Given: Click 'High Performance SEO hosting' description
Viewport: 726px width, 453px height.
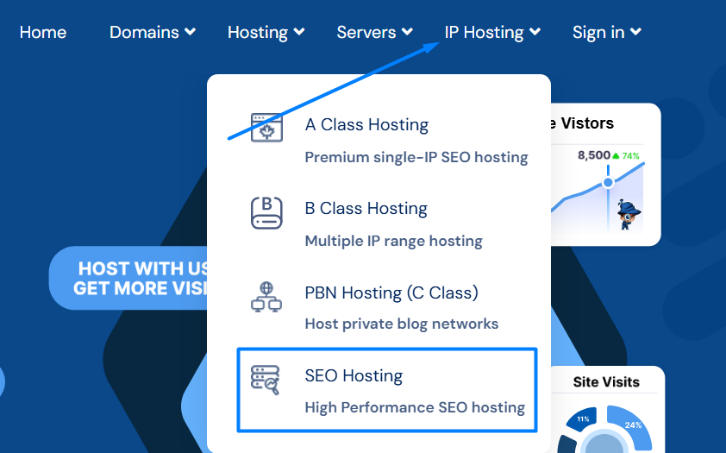Looking at the screenshot, I should click(415, 407).
